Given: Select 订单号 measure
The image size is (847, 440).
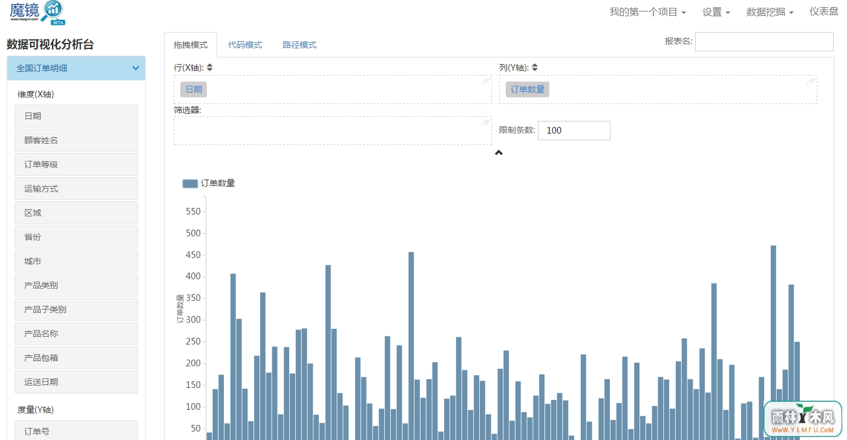Looking at the screenshot, I should click(x=76, y=430).
